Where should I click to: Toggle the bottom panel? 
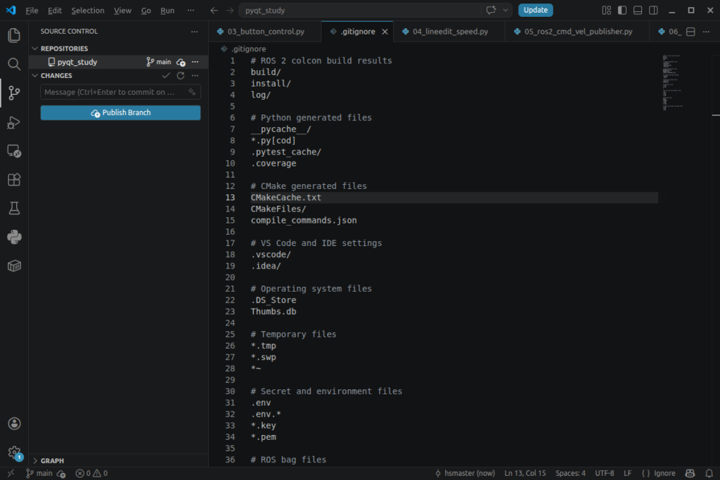[x=638, y=10]
